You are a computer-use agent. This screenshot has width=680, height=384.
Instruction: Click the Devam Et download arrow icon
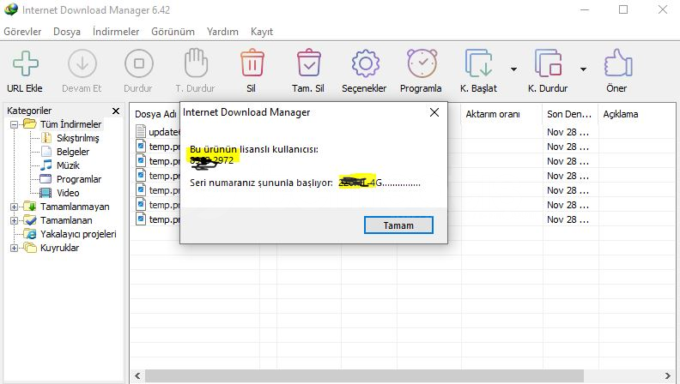click(82, 63)
